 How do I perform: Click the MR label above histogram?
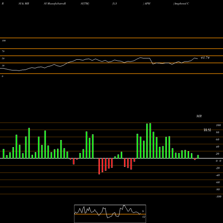point(199,116)
